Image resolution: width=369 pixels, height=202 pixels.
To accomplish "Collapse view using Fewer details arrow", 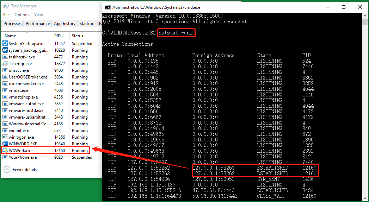I will pos(7,170).
